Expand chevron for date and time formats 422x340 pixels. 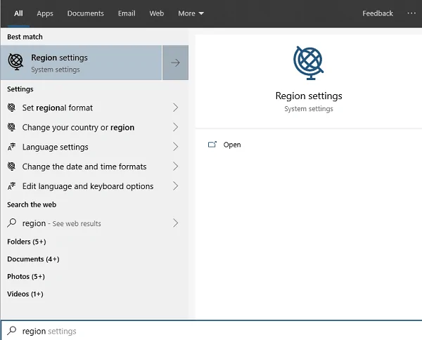(x=175, y=166)
